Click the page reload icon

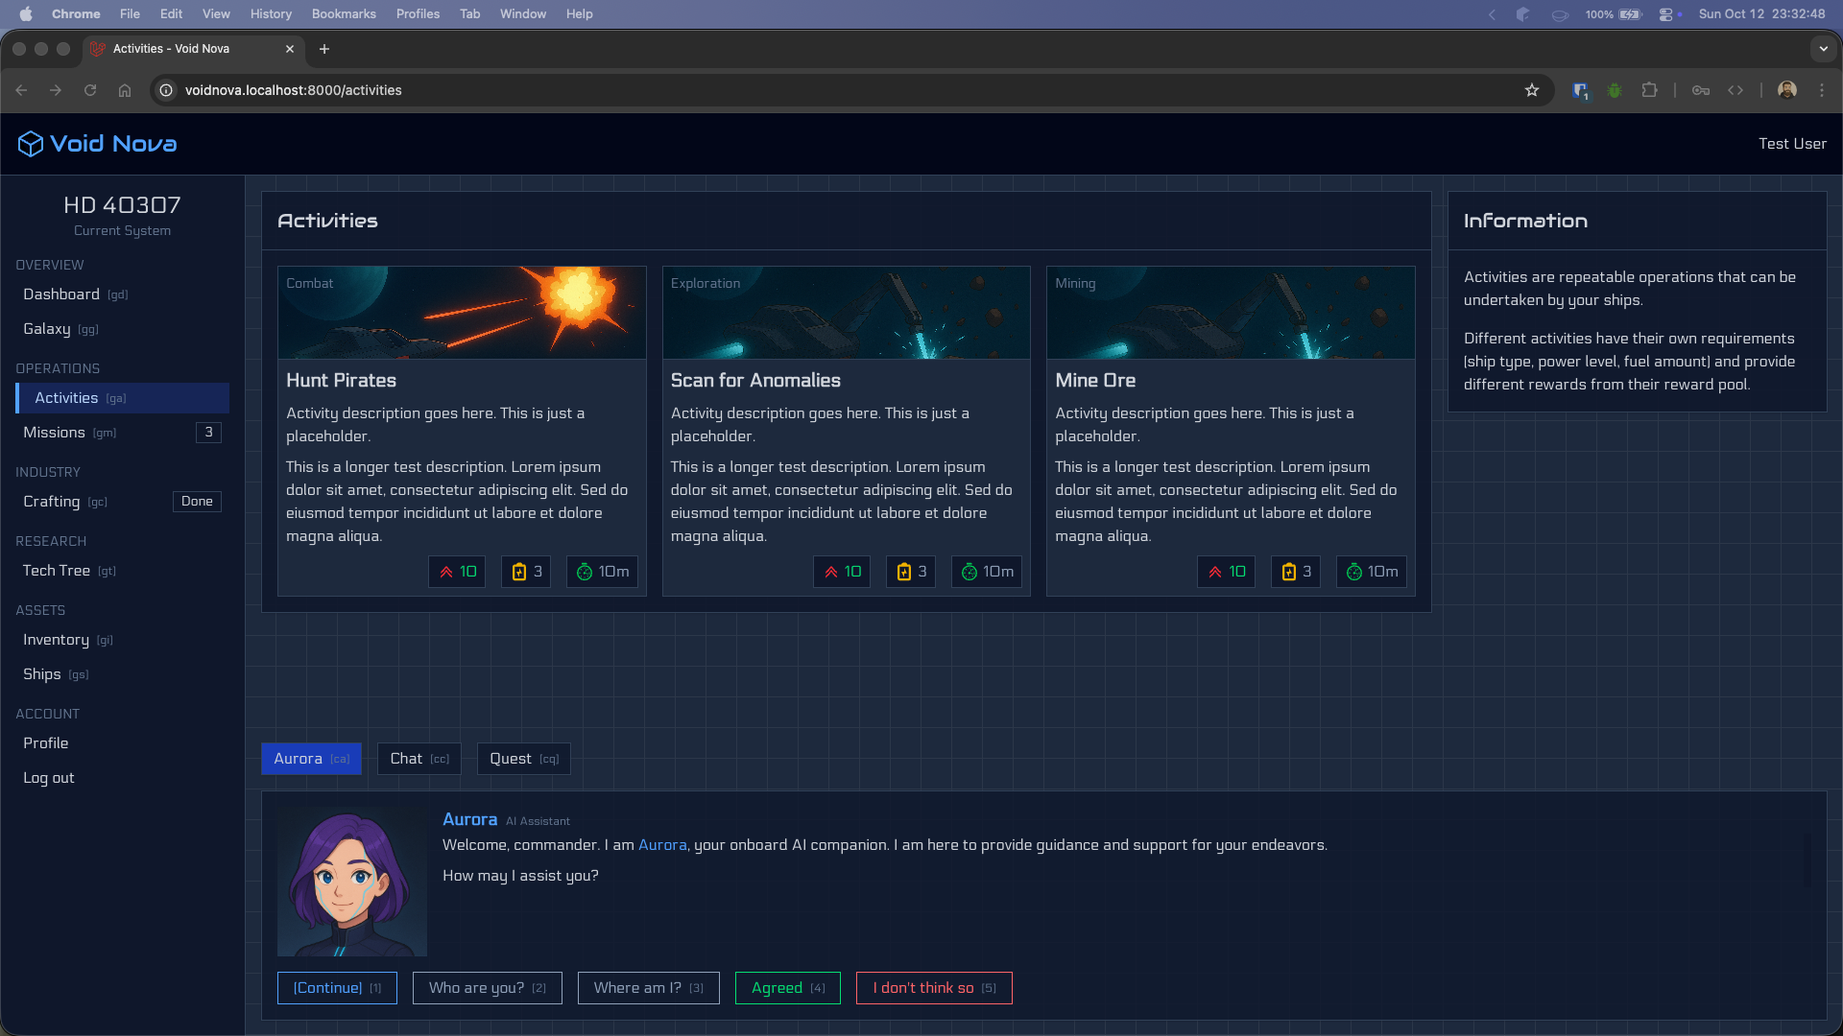[x=90, y=90]
